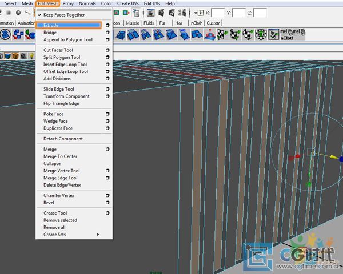Image resolution: width=343 pixels, height=274 pixels.
Task: Click the construction history icon in status line
Action: click(x=136, y=13)
